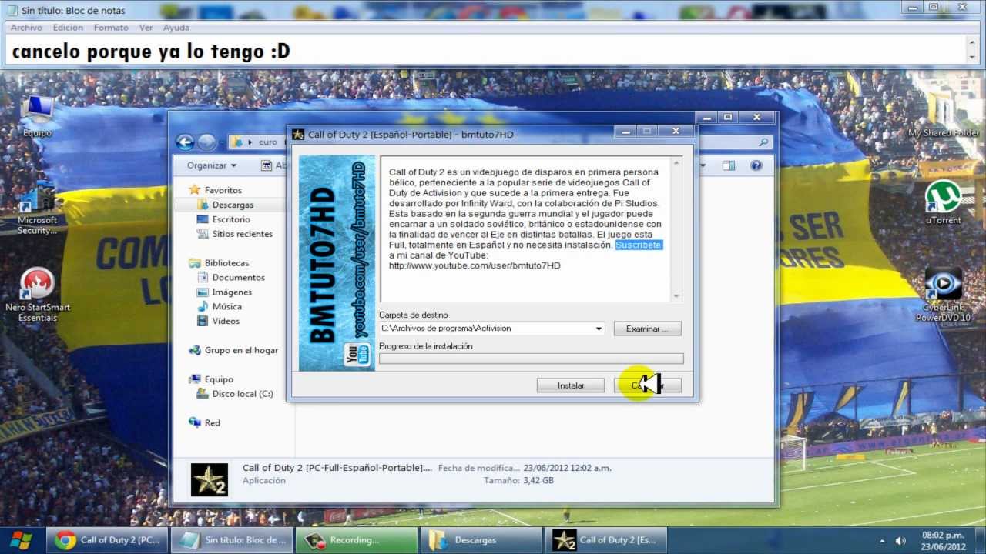Switch to the Notepad taskbar item
Image resolution: width=986 pixels, height=554 pixels.
(x=232, y=540)
